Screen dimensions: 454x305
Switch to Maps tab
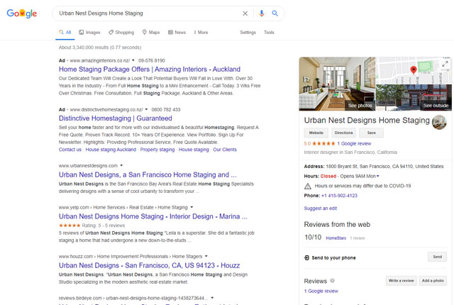[151, 33]
